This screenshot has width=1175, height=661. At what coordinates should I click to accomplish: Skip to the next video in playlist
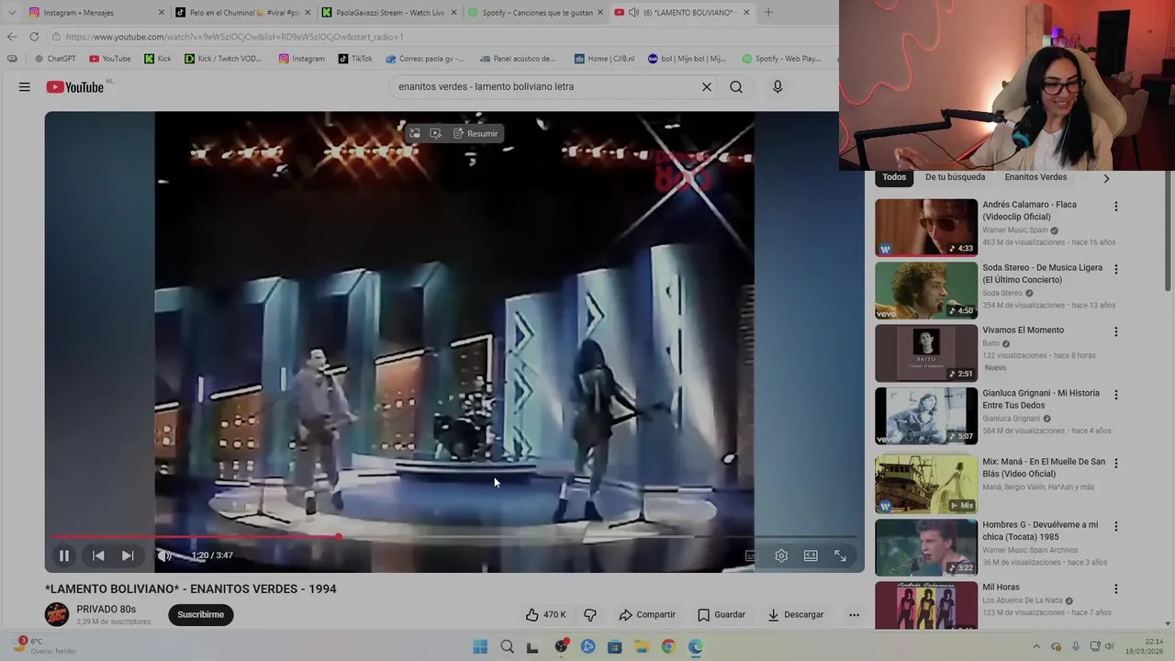click(128, 555)
